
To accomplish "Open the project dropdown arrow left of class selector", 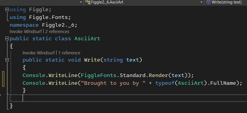I will [x=81, y=2].
